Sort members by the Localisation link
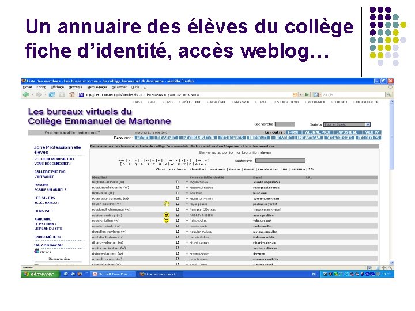The width and height of the screenshot is (415, 311). [x=268, y=169]
